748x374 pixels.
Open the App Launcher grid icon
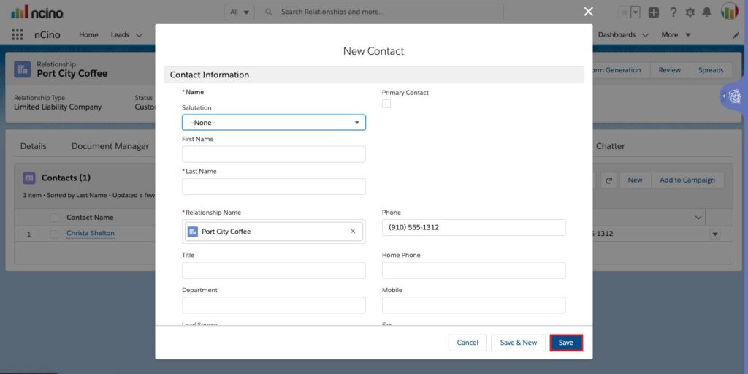(x=18, y=34)
